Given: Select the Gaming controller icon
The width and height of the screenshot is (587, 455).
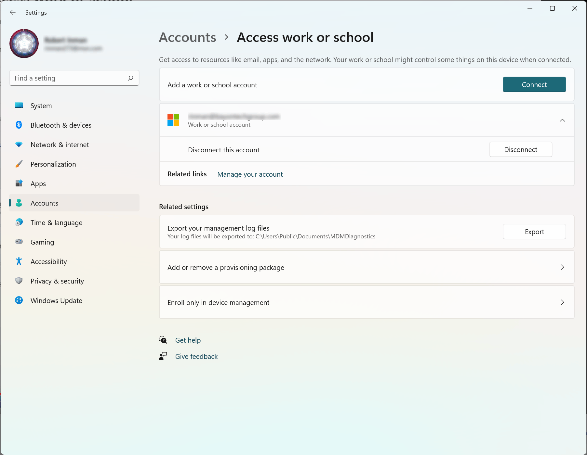Looking at the screenshot, I should (x=19, y=242).
